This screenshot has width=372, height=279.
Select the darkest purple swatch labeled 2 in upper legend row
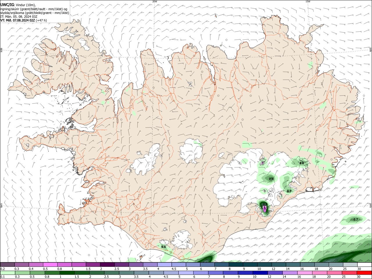coord(107,265)
